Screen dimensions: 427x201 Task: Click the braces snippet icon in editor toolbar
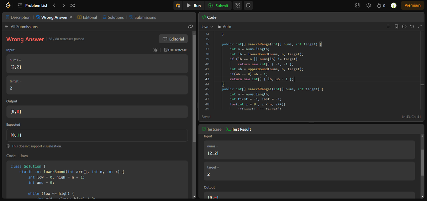[404, 27]
